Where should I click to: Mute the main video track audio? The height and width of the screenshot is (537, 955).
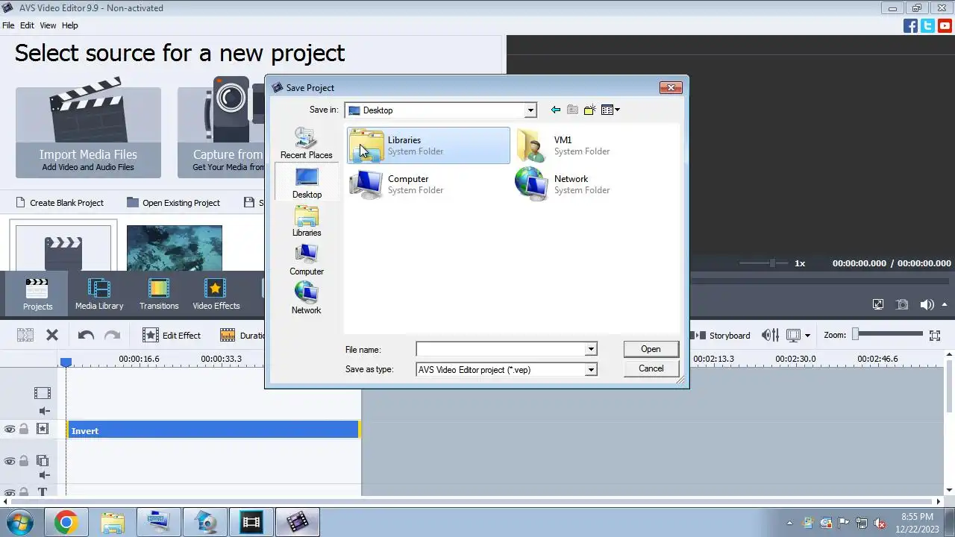point(44,411)
